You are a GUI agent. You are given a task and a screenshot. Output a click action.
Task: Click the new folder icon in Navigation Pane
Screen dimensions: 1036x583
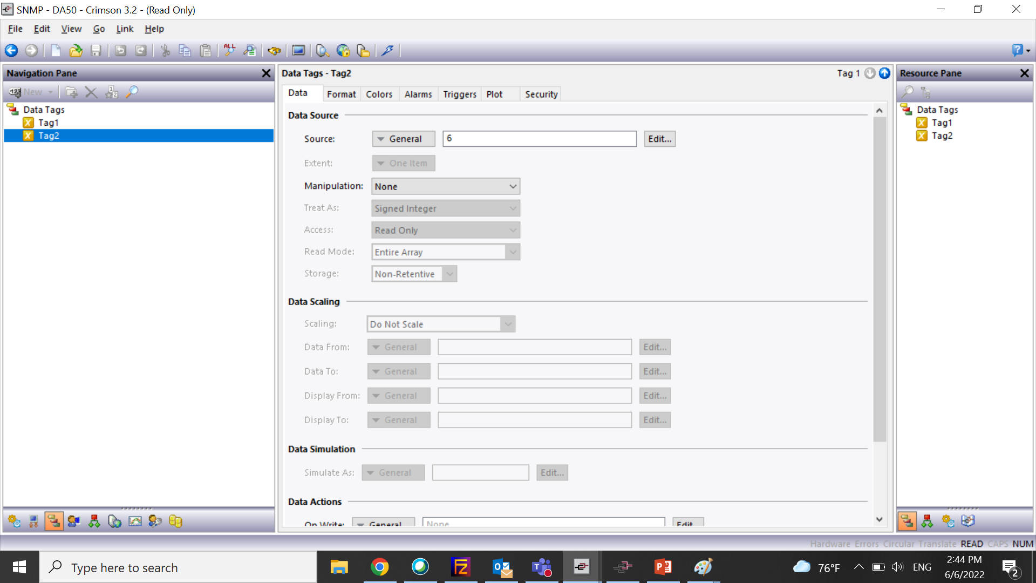click(x=71, y=92)
